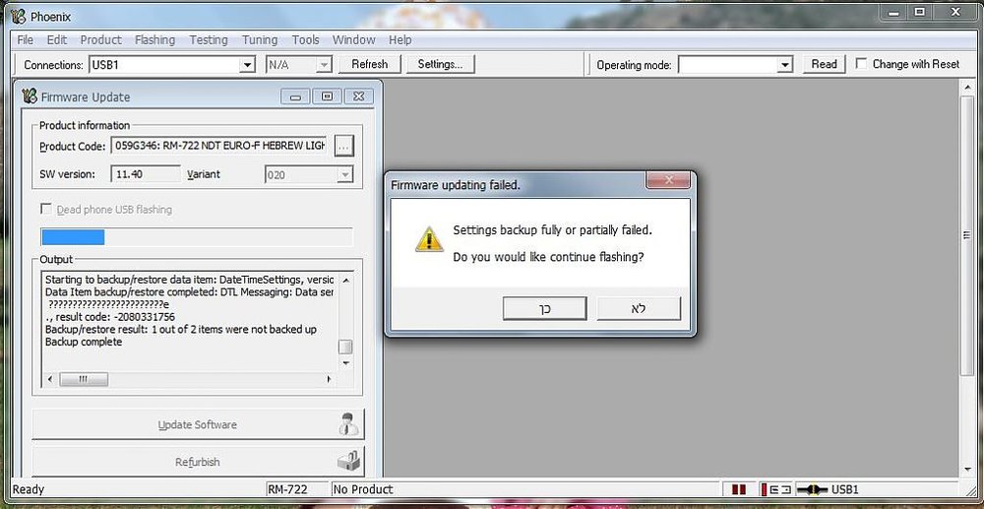This screenshot has width=984, height=509.
Task: Click the red status bar indicator icon
Action: click(x=739, y=489)
